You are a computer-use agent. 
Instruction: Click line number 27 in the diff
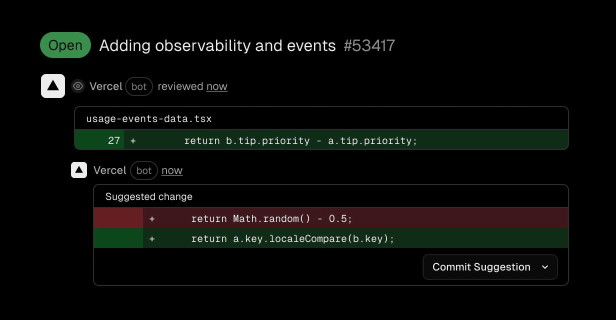tap(114, 140)
